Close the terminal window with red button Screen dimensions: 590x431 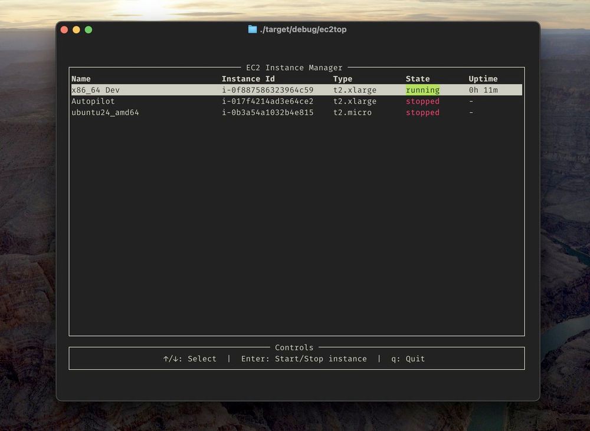click(x=64, y=29)
